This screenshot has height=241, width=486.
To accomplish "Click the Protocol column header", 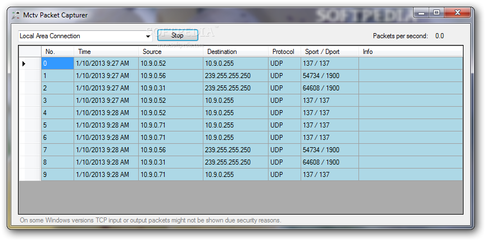I will pos(284,52).
